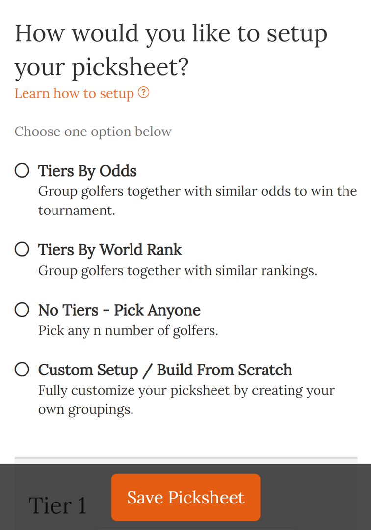Choose the No Tiers - Pick Anyone radio button
The image size is (371, 530).
click(22, 309)
